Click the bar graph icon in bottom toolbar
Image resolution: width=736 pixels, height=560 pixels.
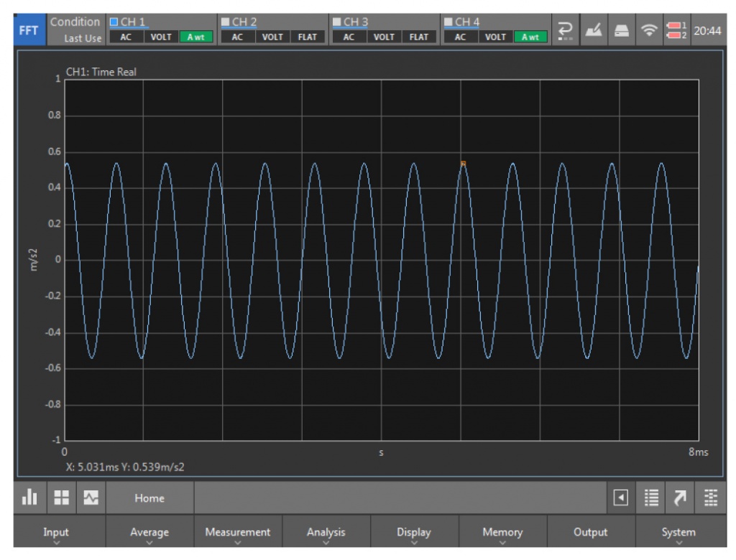(x=29, y=498)
